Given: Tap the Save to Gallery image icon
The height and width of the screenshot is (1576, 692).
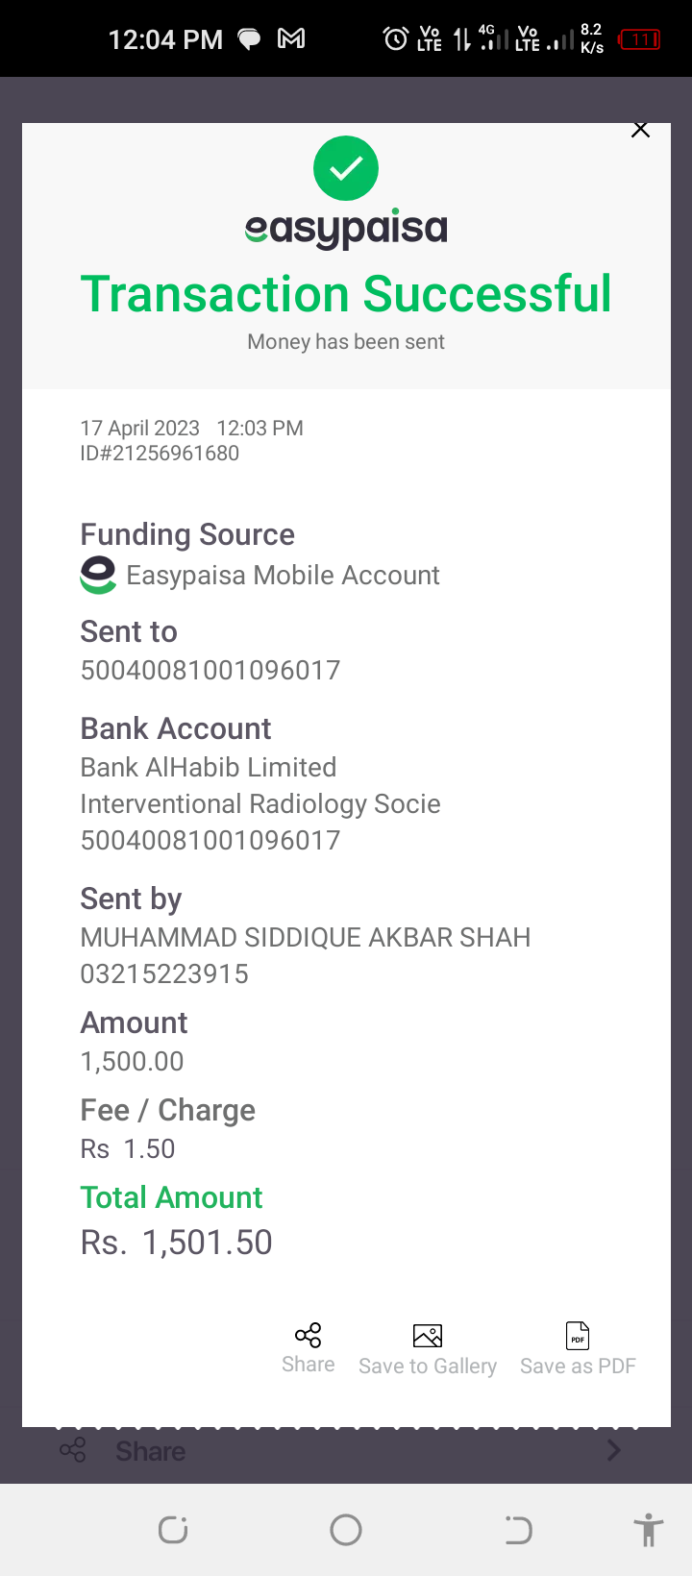Looking at the screenshot, I should pos(428,1335).
